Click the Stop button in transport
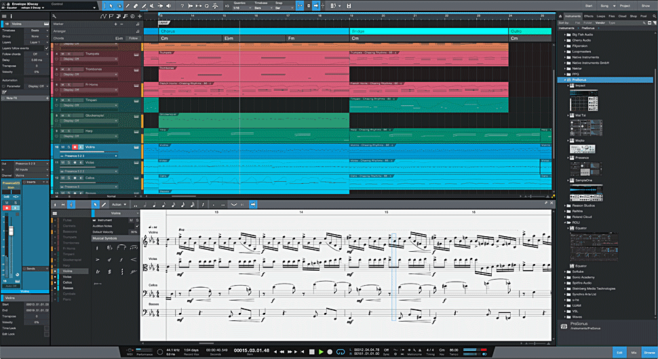This screenshot has height=359, width=658. 311,352
